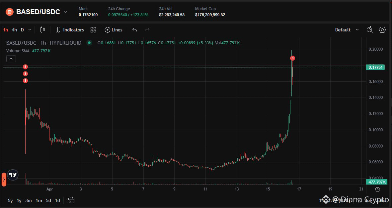
Task: Click the 0.10000 price axis label
Action: point(375,130)
